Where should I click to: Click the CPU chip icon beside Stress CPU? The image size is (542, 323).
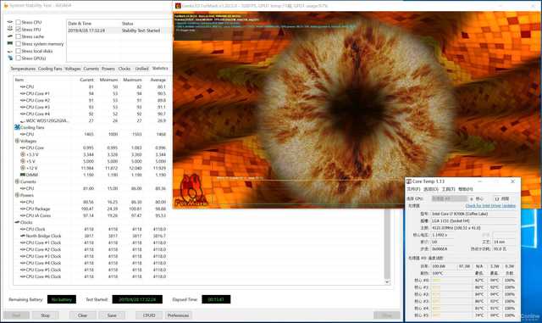(10, 22)
